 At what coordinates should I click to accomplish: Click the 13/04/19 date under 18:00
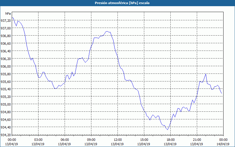(170, 144)
